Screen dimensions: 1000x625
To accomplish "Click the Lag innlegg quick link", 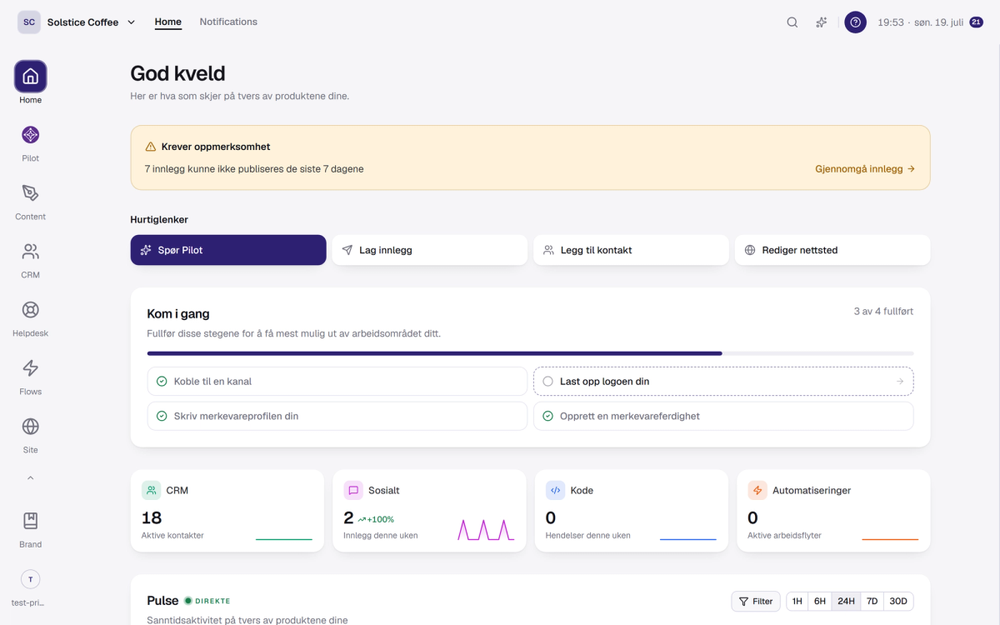I will (x=430, y=250).
